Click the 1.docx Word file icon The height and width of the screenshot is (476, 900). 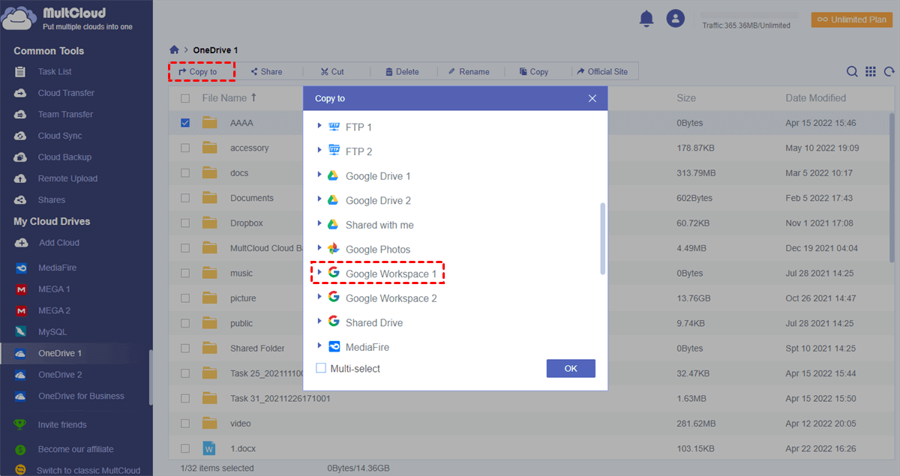209,449
